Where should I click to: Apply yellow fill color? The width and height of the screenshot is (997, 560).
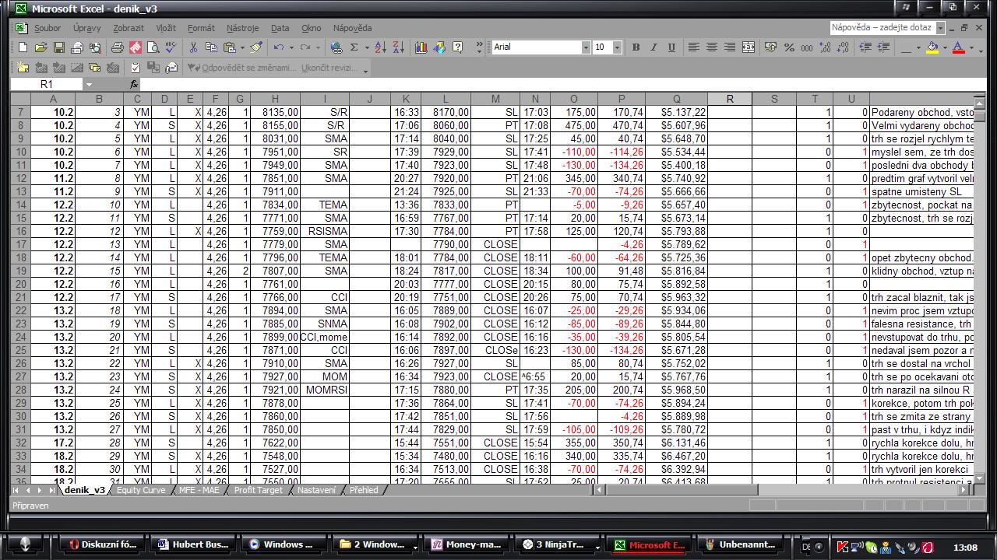932,47
